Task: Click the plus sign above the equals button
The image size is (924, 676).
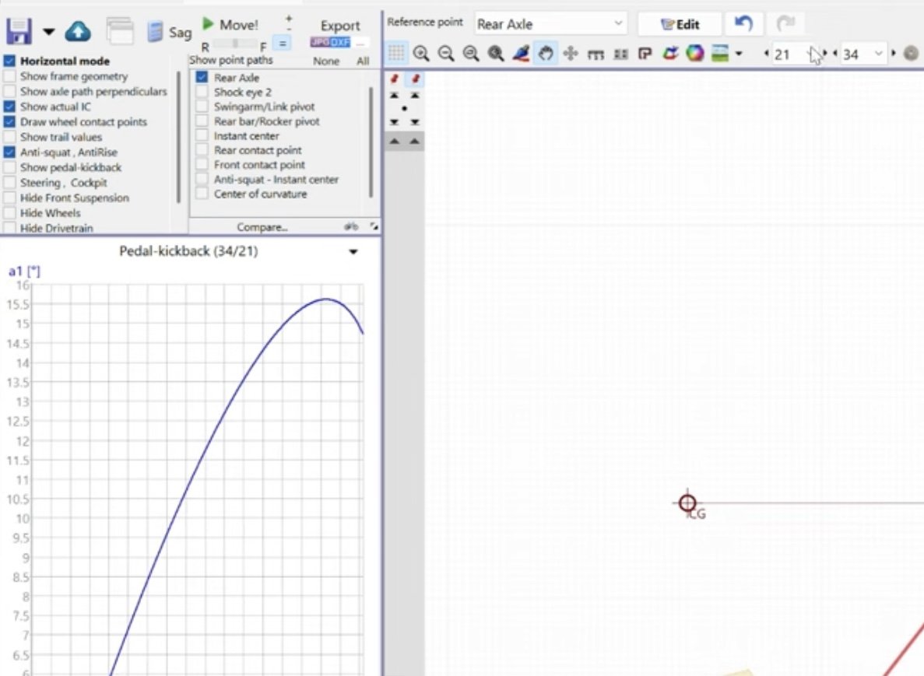Action: (x=289, y=19)
